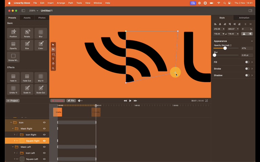Screen dimensions: 260x162
Task: Open the Path menu
Action: point(71,3)
